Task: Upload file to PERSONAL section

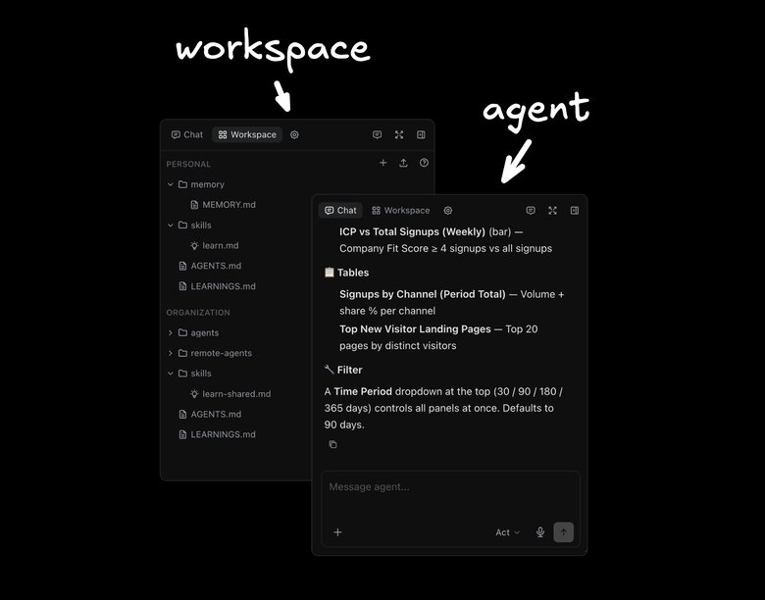Action: pos(403,163)
